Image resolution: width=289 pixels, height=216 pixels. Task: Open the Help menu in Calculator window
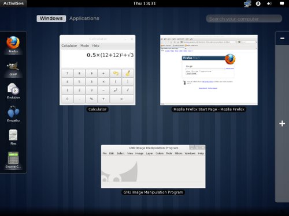tap(96, 46)
